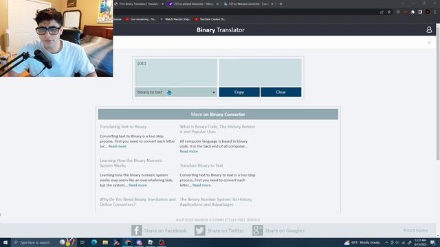This screenshot has height=247, width=440.
Task: Click Read more under What is Binary Code
Action: [188, 151]
